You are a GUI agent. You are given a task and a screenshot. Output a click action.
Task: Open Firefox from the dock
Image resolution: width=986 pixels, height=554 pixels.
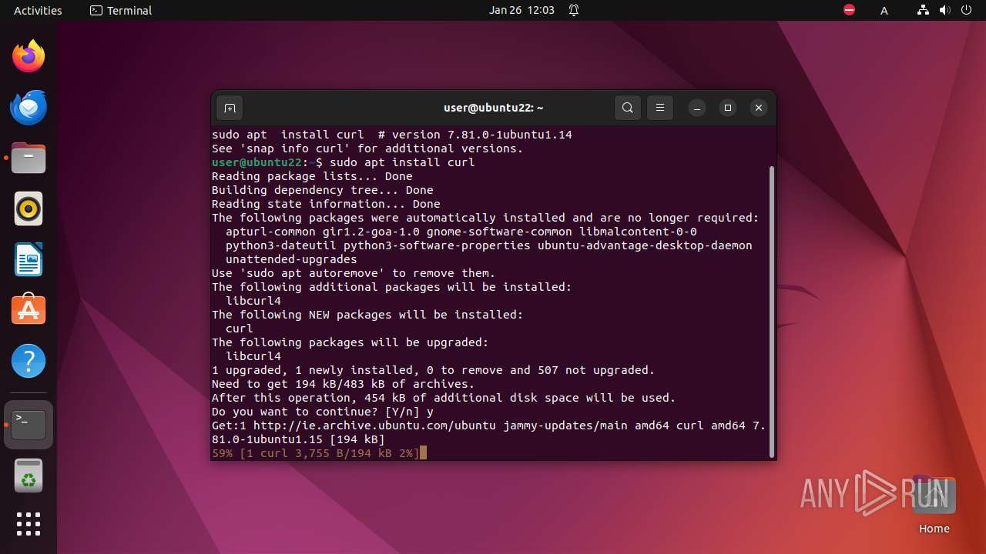29,56
